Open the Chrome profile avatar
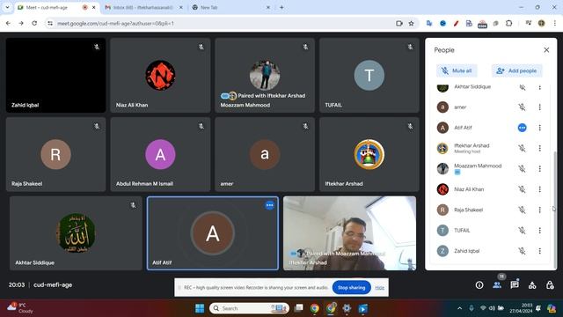The height and width of the screenshot is (317, 563). pos(542,24)
